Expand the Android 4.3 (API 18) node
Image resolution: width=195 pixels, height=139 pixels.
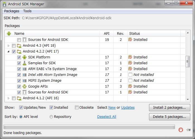[x=8, y=46]
